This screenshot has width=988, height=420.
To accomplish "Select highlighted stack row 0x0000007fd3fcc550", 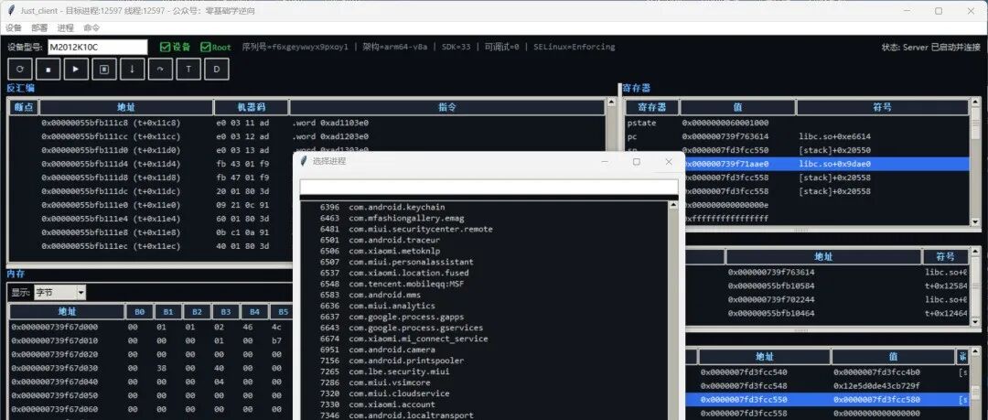I will (x=827, y=400).
